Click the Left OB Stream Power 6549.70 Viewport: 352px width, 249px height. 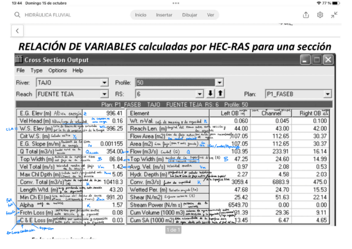pyautogui.click(x=238, y=205)
